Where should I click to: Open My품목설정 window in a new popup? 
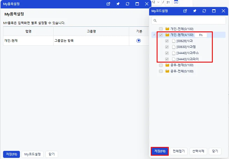108,4
